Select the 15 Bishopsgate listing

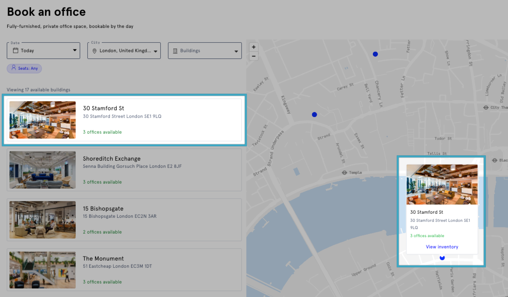tap(124, 220)
